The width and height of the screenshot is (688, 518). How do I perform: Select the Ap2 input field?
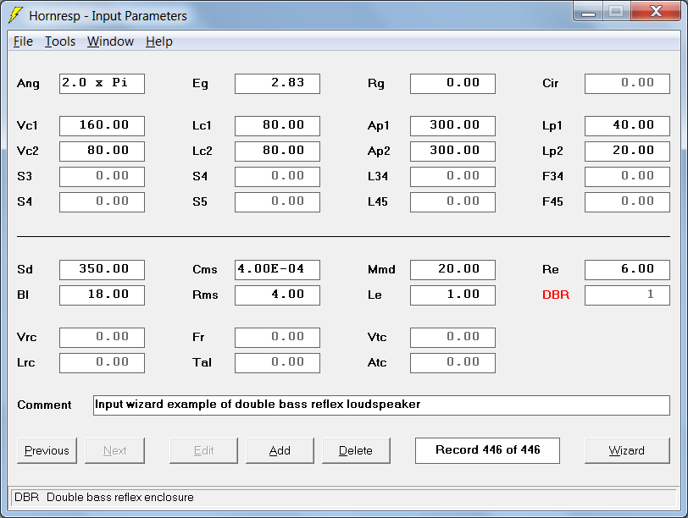(452, 152)
